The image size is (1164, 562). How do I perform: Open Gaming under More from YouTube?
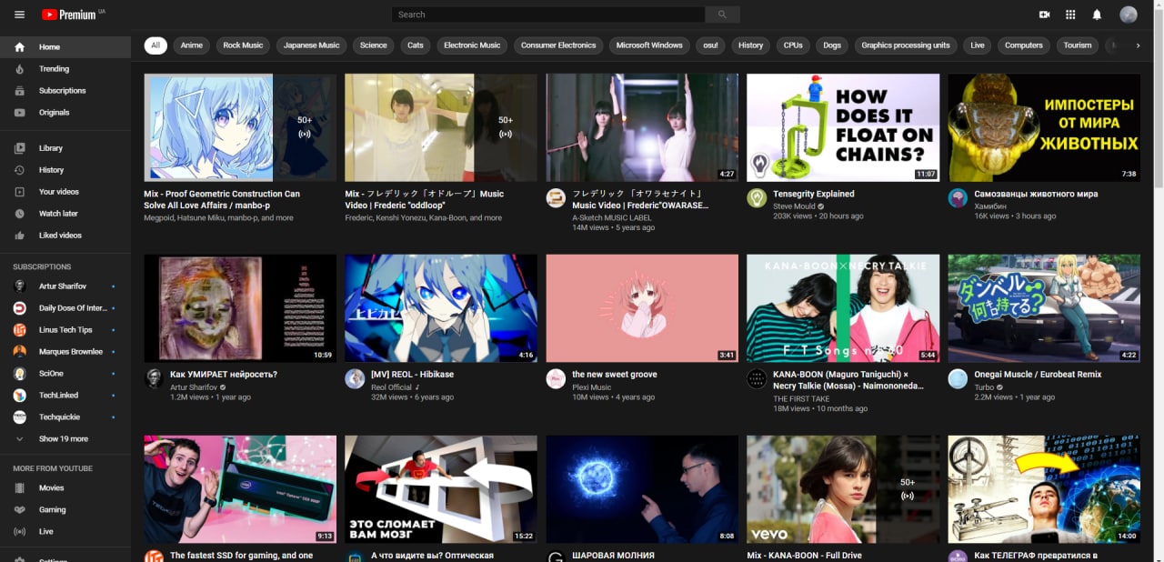(65, 510)
